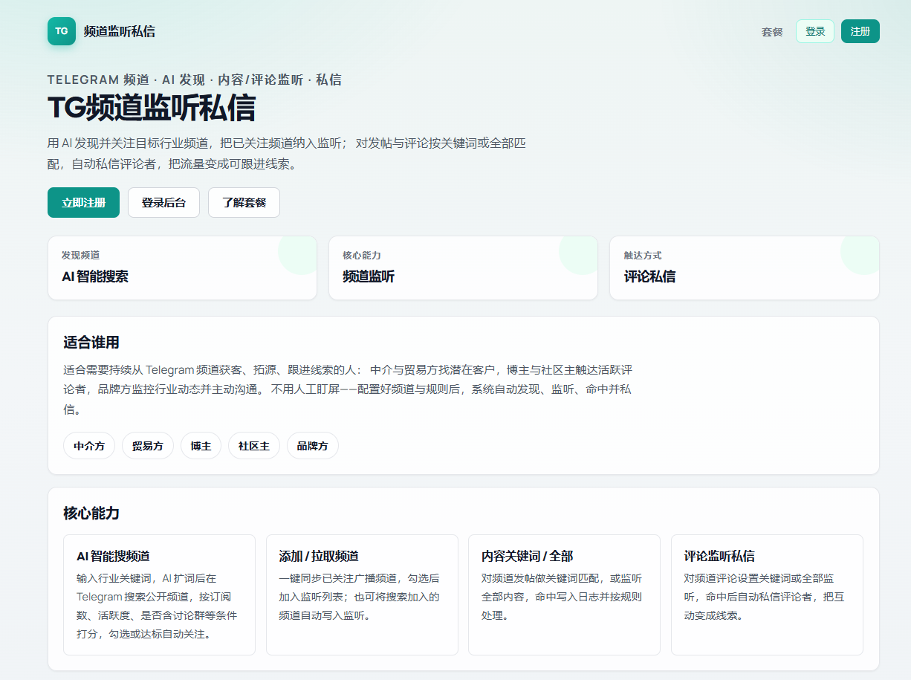Click the AI 智能搜频道 feature card
911x680 pixels.
click(x=159, y=595)
